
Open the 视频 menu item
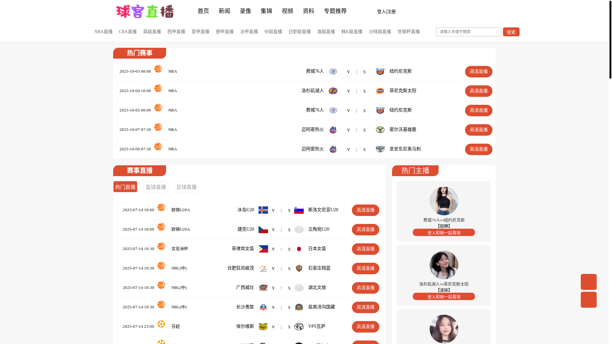[x=288, y=11]
